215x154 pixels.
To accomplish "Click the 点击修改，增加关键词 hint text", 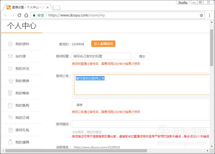I will click(87, 132).
